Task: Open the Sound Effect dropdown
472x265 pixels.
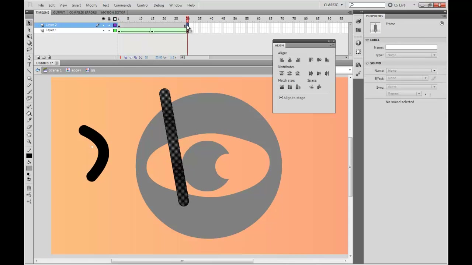Action: pyautogui.click(x=407, y=78)
